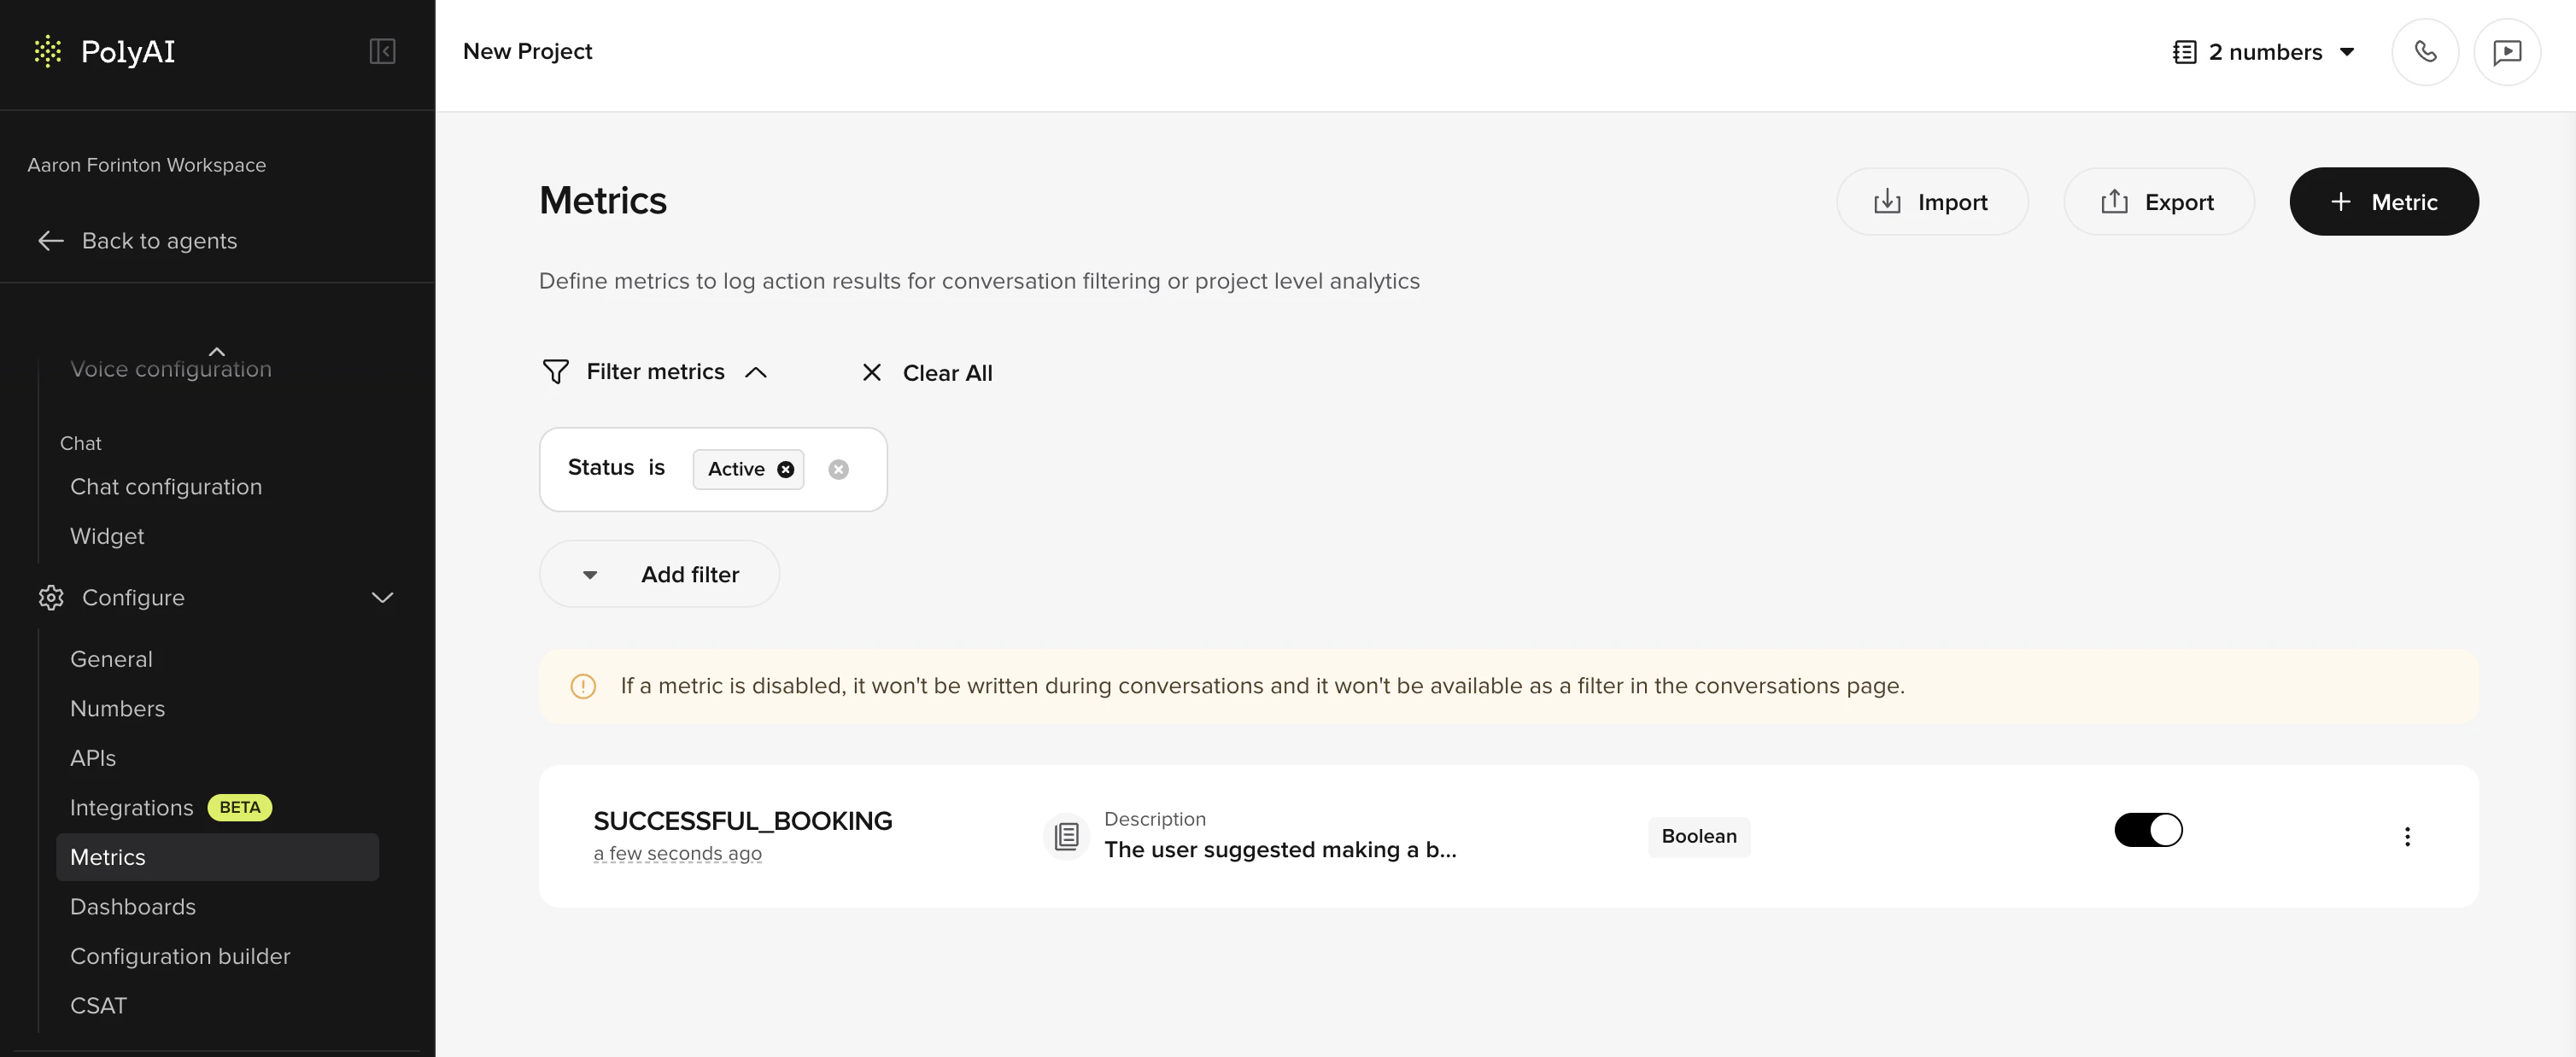Image resolution: width=2576 pixels, height=1057 pixels.
Task: Export metrics using the Export button
Action: point(2158,201)
